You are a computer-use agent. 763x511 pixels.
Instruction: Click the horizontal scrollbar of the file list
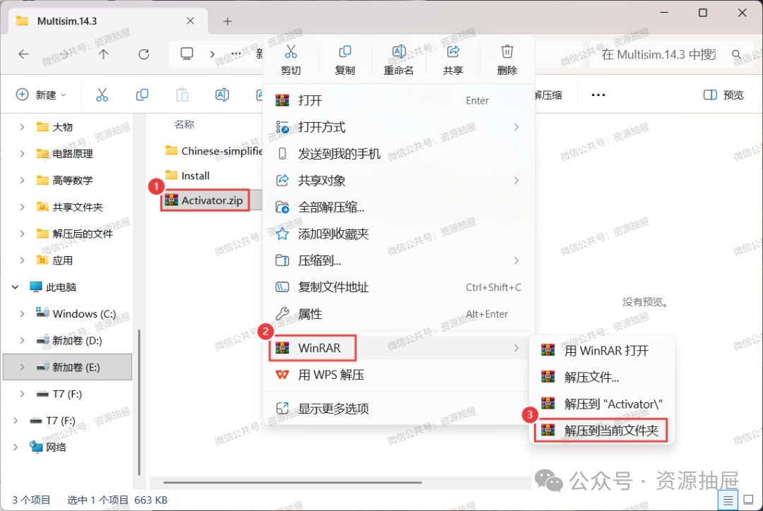[x=292, y=483]
